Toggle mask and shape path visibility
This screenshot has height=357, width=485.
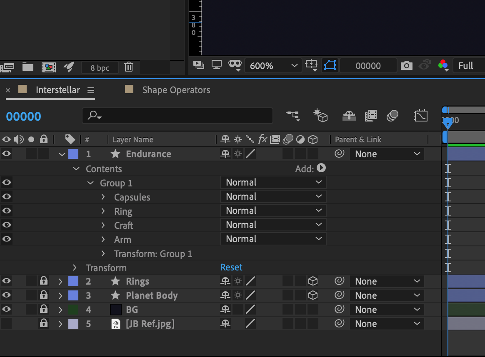click(330, 65)
